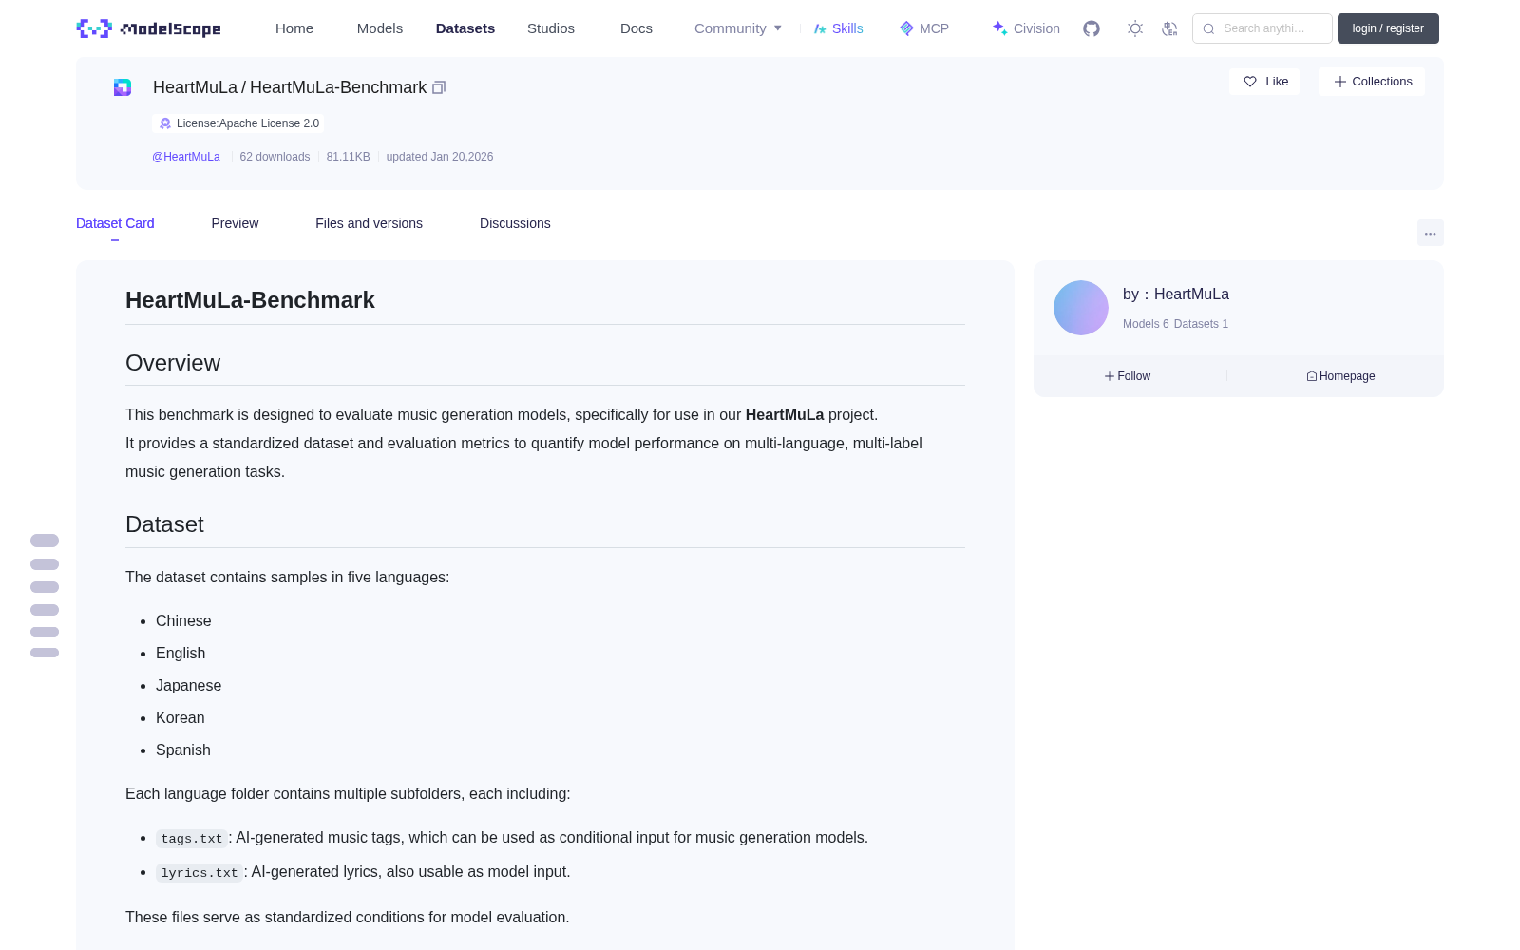The image size is (1520, 950).
Task: Click the 'Korean' list item
Action: [180, 718]
